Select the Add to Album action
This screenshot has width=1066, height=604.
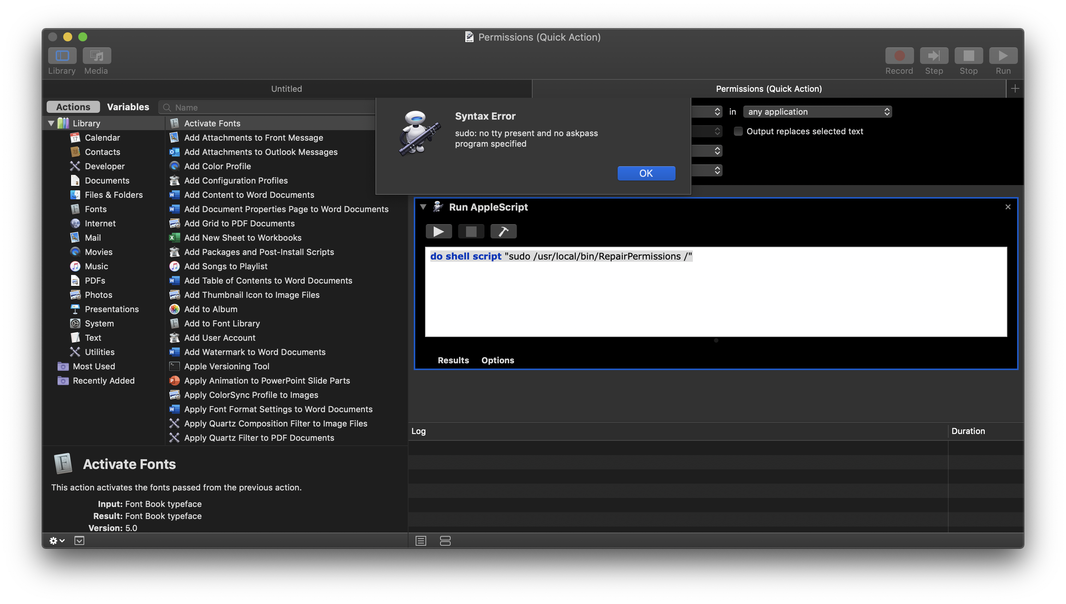(x=211, y=309)
